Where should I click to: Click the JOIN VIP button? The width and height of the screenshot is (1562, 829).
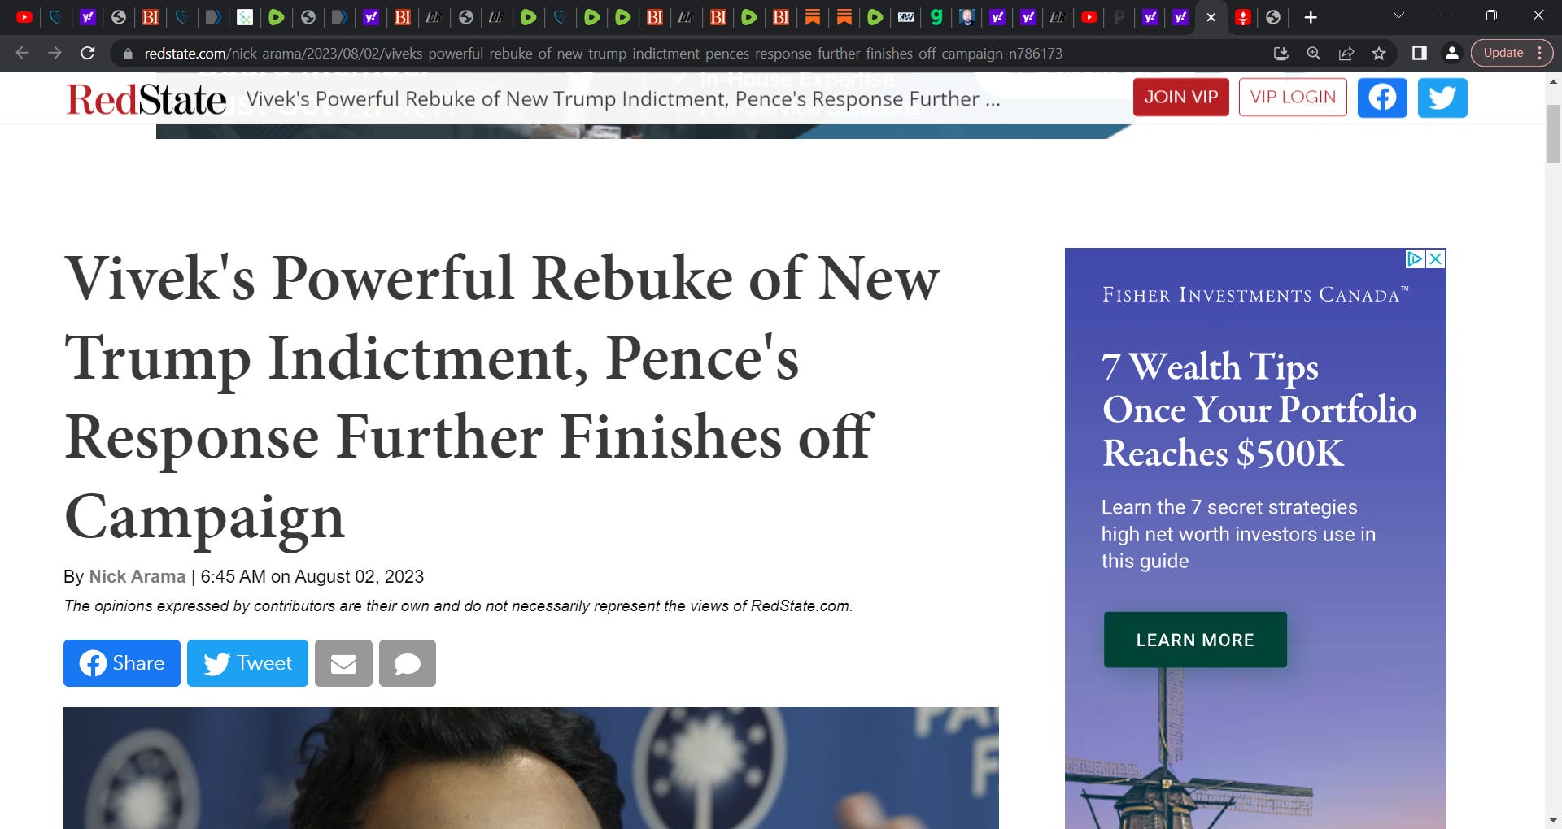[x=1181, y=98]
